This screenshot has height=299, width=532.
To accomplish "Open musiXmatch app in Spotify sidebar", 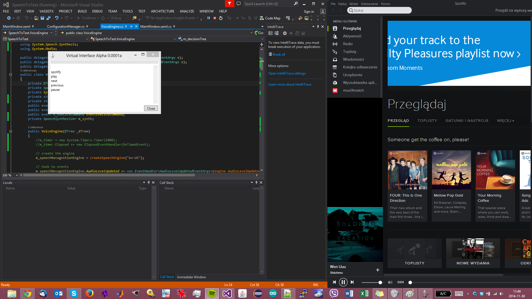I will (353, 90).
